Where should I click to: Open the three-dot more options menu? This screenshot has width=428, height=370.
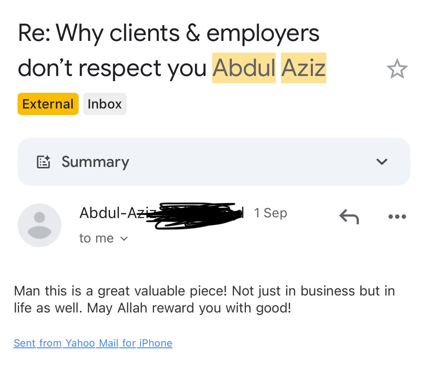click(x=397, y=217)
